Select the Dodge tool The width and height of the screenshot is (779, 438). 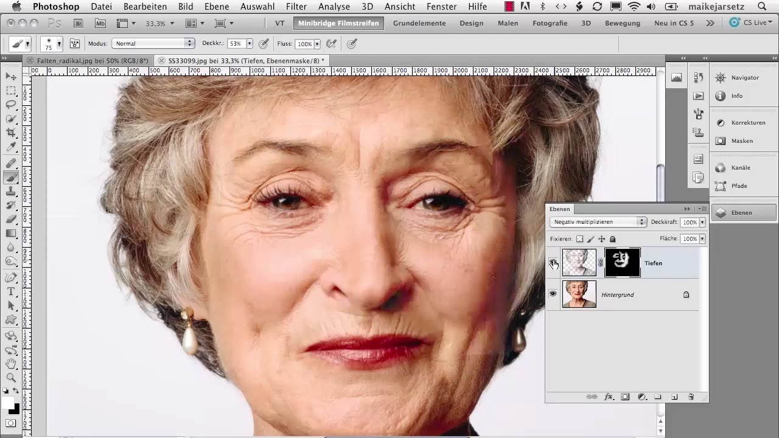click(11, 262)
